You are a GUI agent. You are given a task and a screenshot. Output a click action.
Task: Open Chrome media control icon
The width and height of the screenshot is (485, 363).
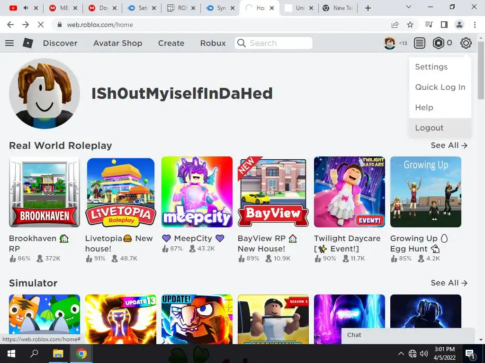[x=429, y=25]
